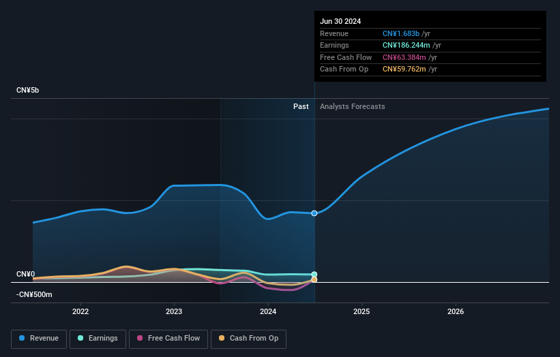
Task: Toggle the Cash From Op legend series
Action: tap(248, 339)
